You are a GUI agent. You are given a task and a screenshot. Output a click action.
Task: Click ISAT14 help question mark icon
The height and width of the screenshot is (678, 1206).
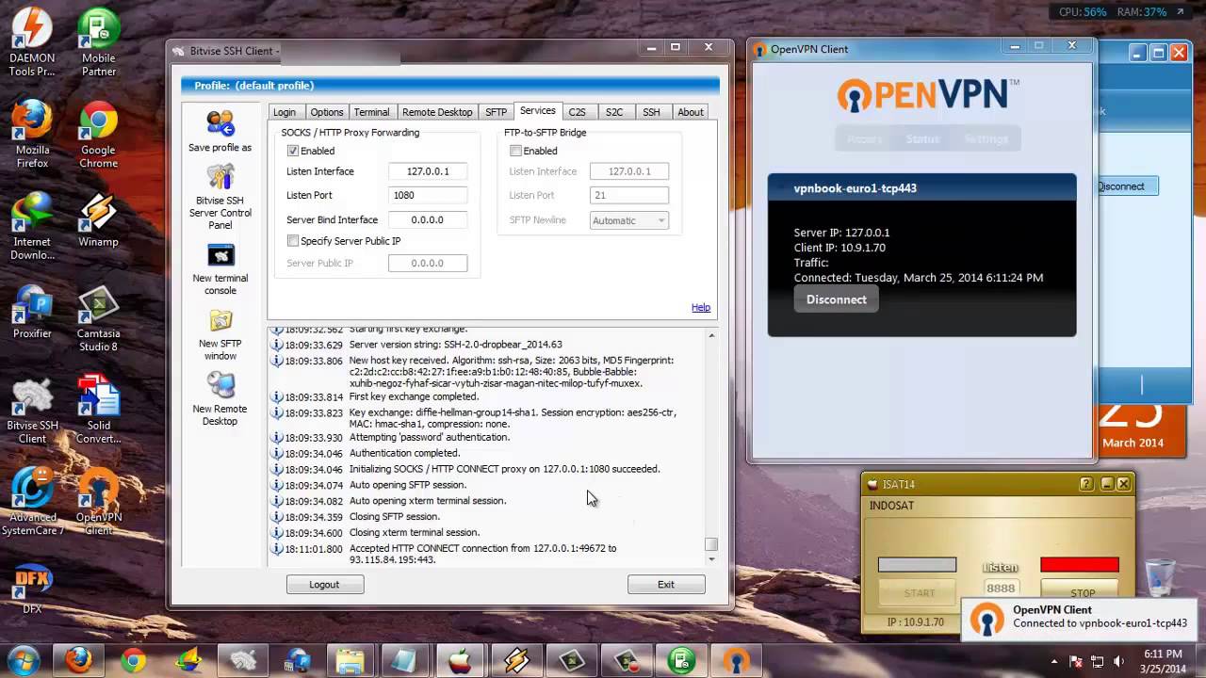point(1086,484)
